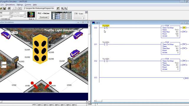Click the LAD 2 window icon

pyautogui.click(x=93, y=23)
